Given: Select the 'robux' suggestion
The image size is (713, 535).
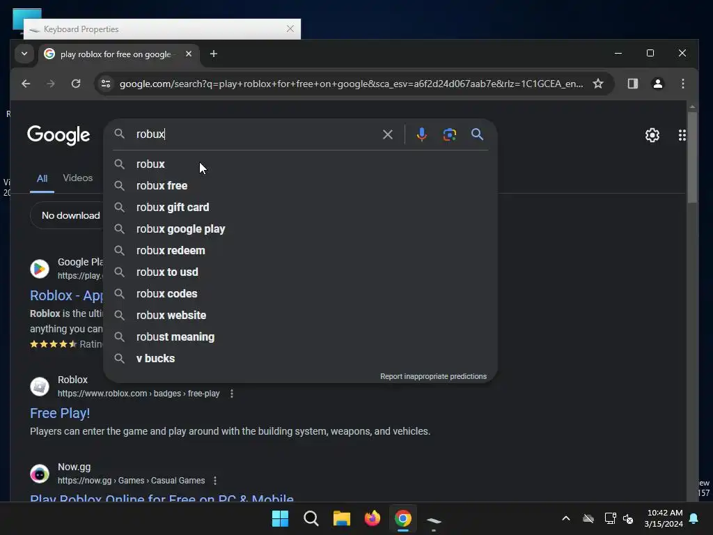Looking at the screenshot, I should click(300, 164).
